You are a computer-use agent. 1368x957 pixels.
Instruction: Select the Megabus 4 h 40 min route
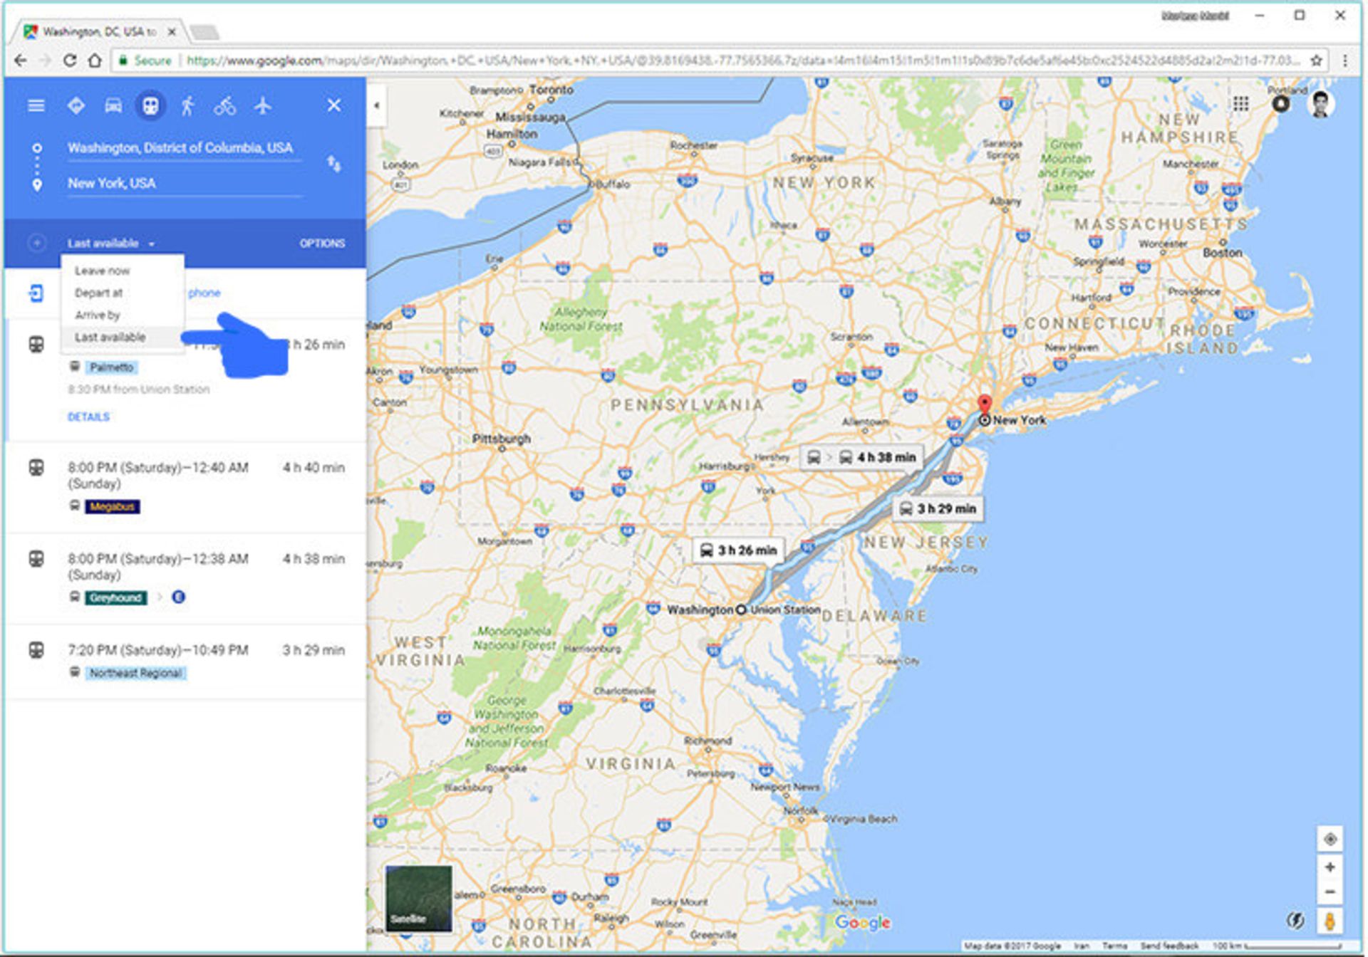[186, 488]
